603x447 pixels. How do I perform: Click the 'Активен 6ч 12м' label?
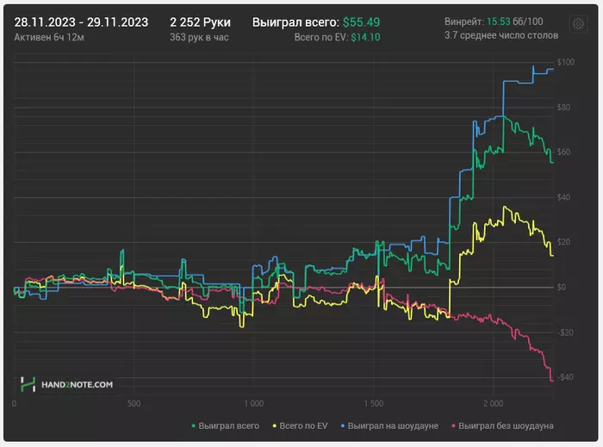tap(49, 37)
